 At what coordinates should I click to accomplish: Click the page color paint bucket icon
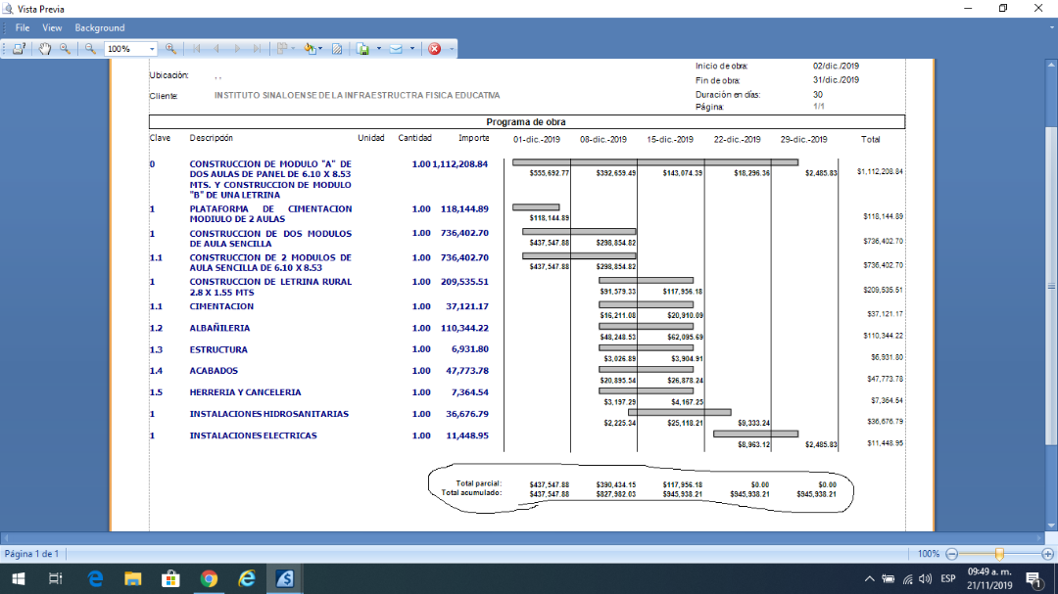(x=310, y=49)
